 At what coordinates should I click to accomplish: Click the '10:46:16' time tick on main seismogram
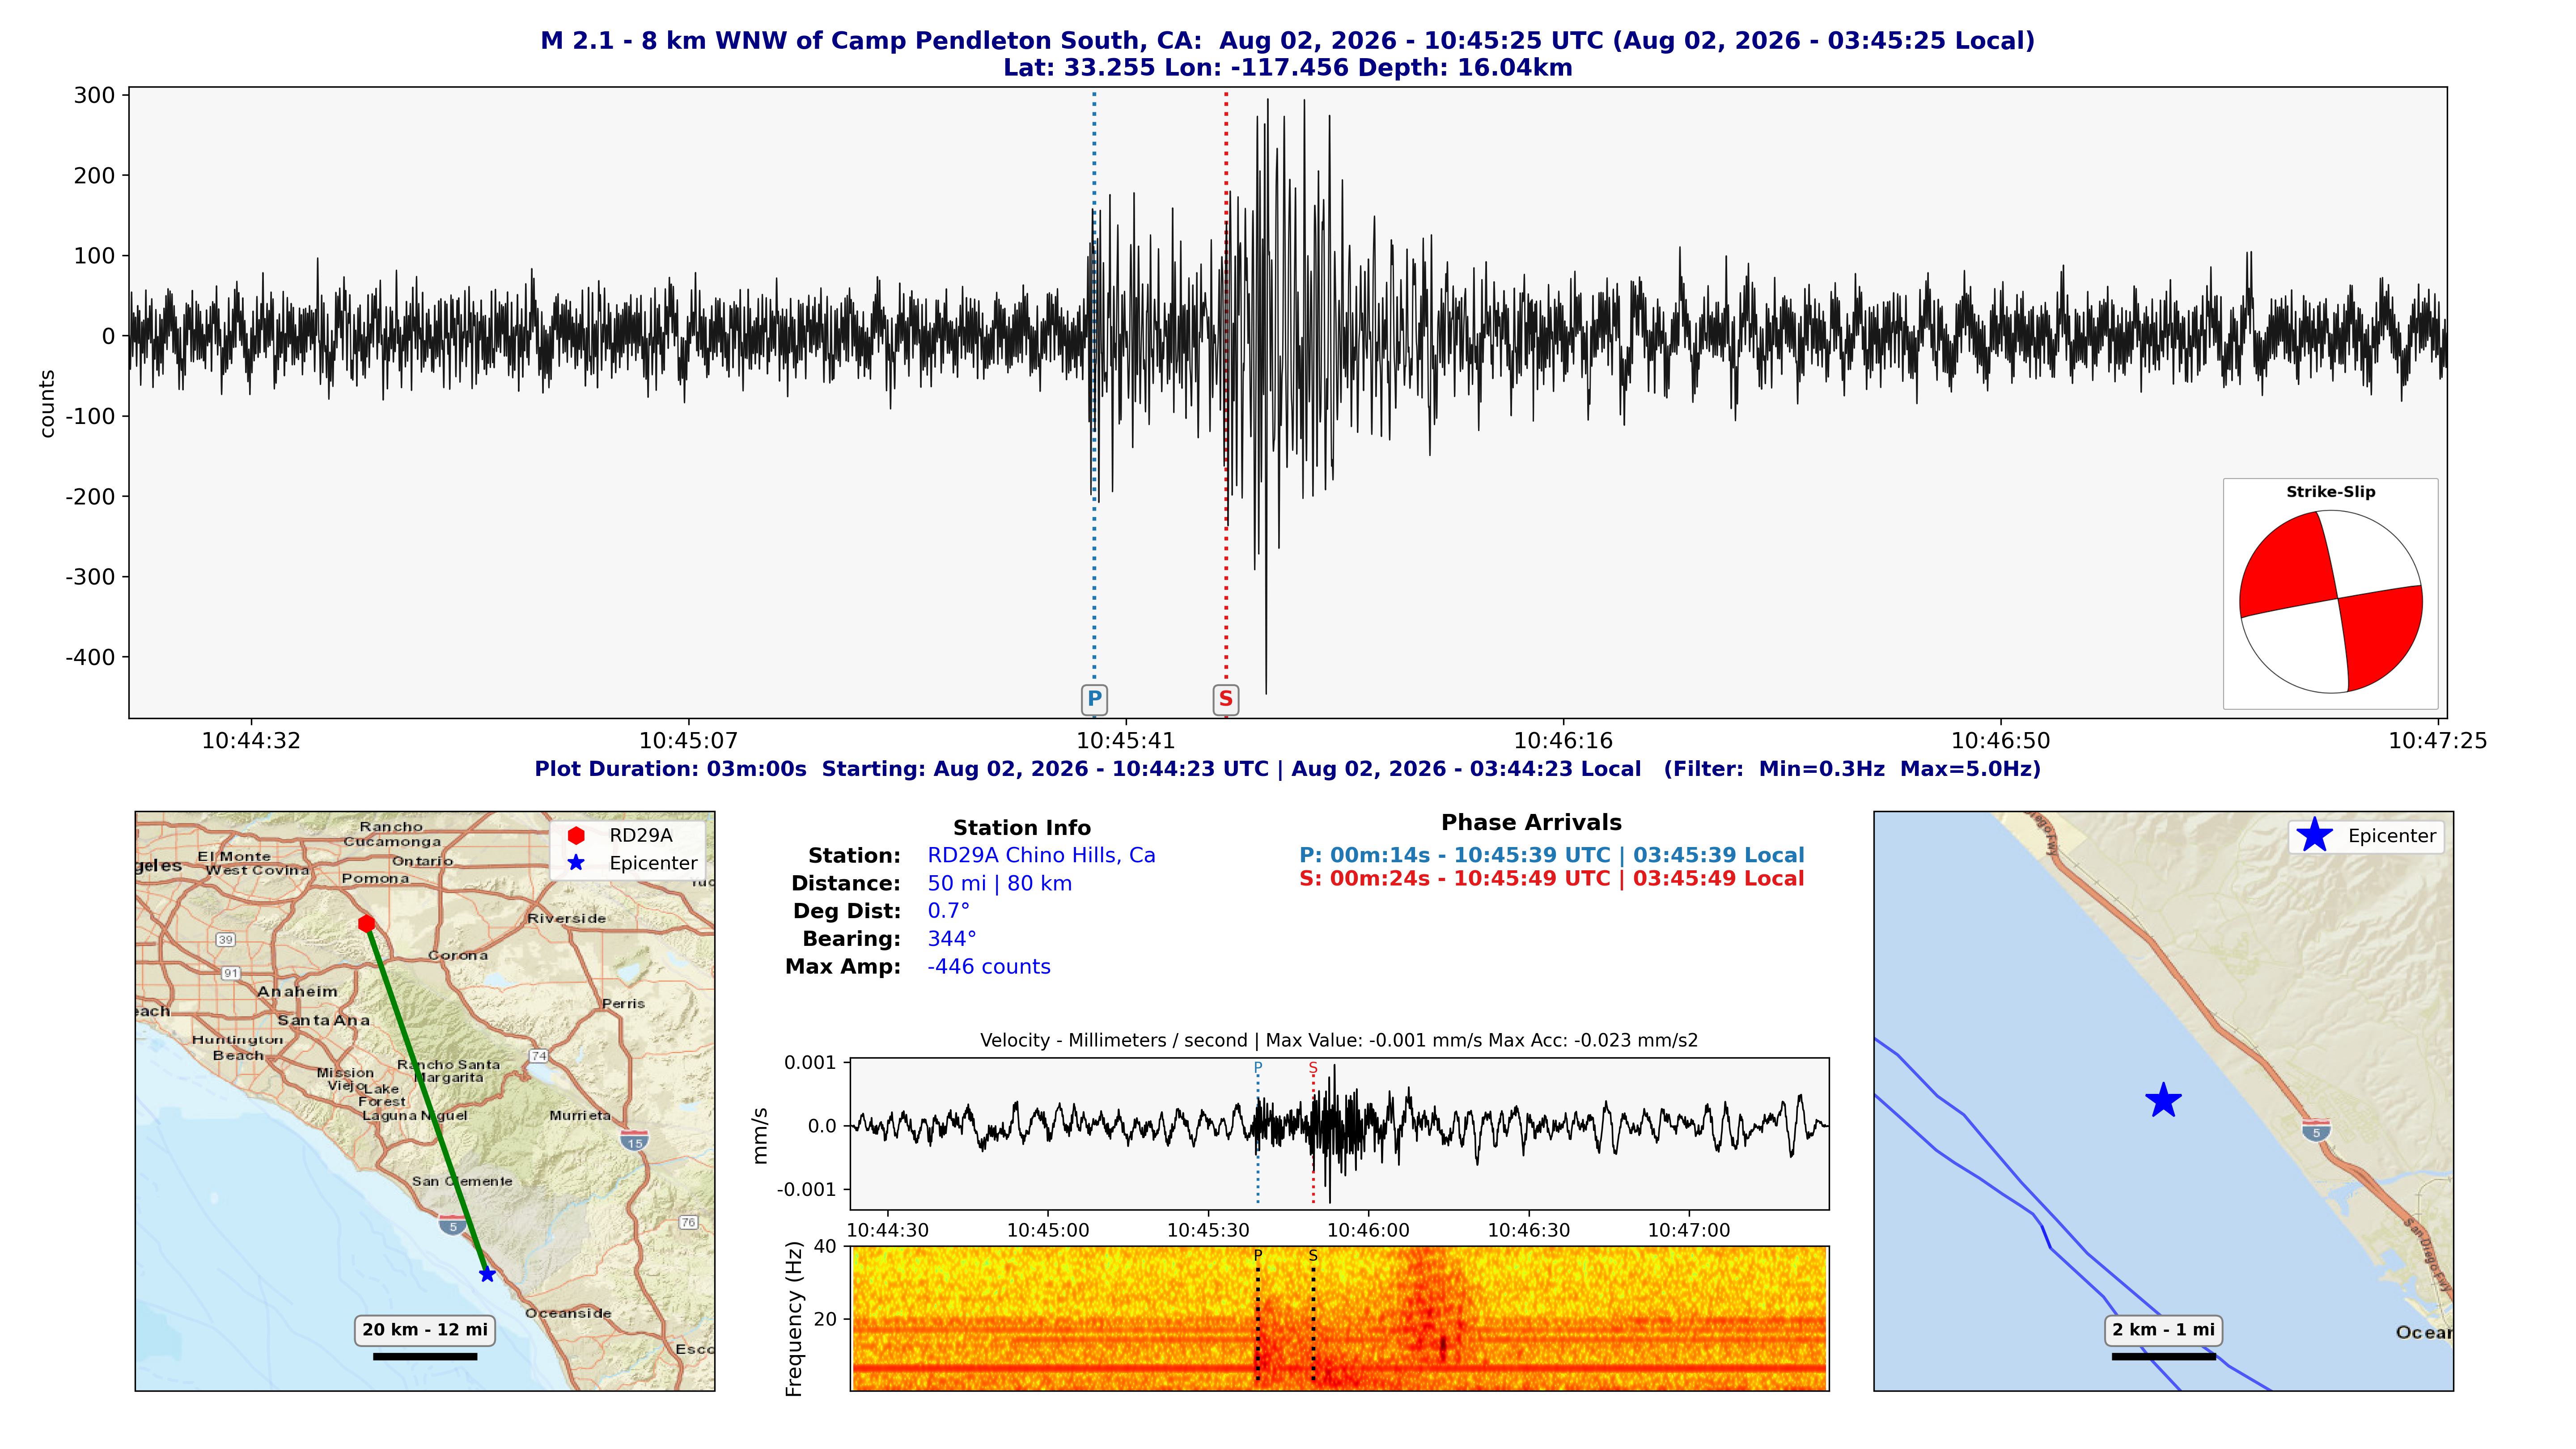(1563, 741)
